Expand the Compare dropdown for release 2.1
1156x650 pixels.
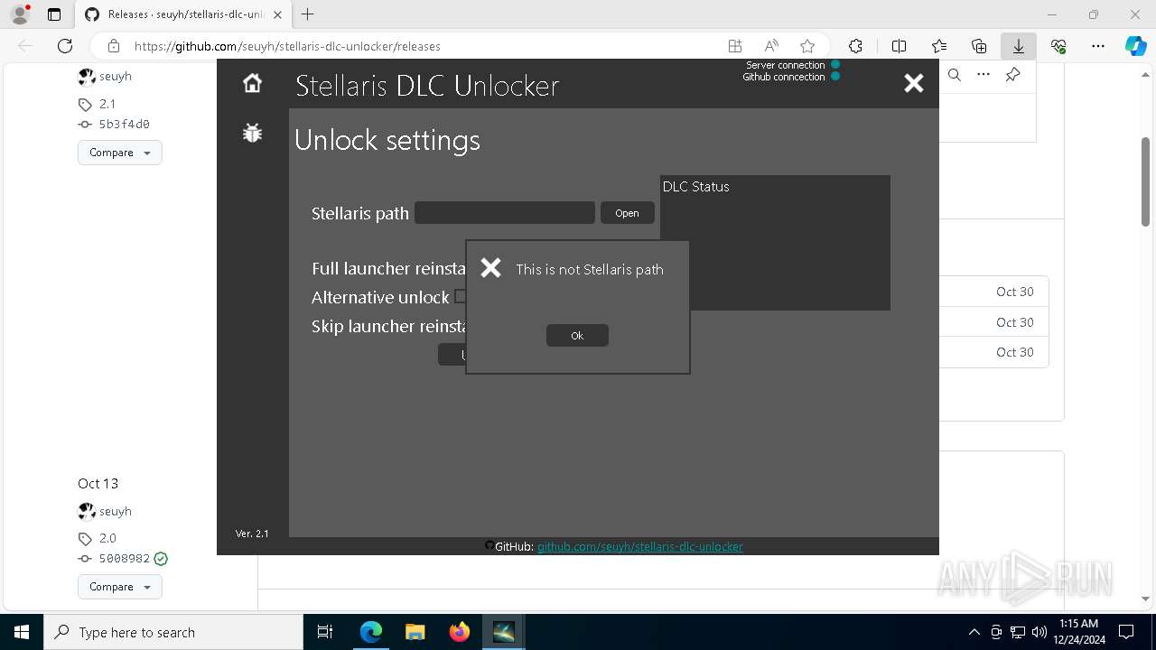pos(120,153)
